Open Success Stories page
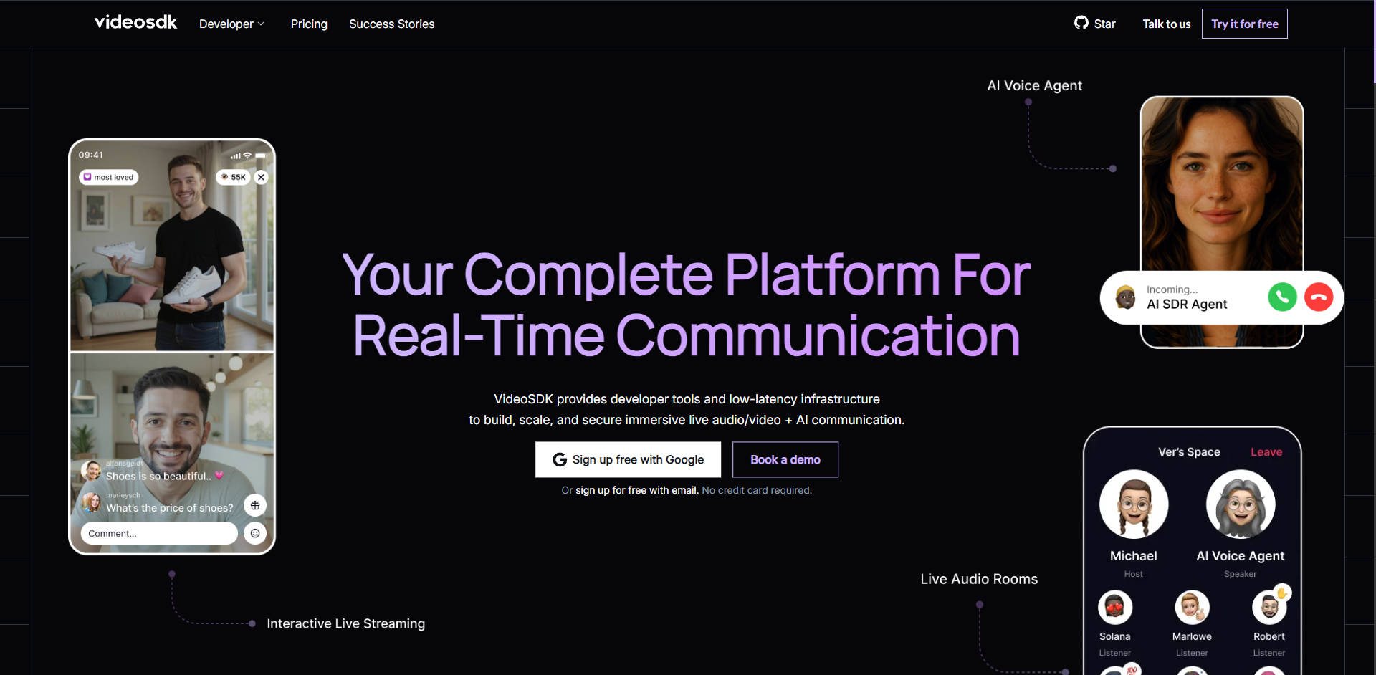Image resolution: width=1376 pixels, height=675 pixels. click(391, 24)
